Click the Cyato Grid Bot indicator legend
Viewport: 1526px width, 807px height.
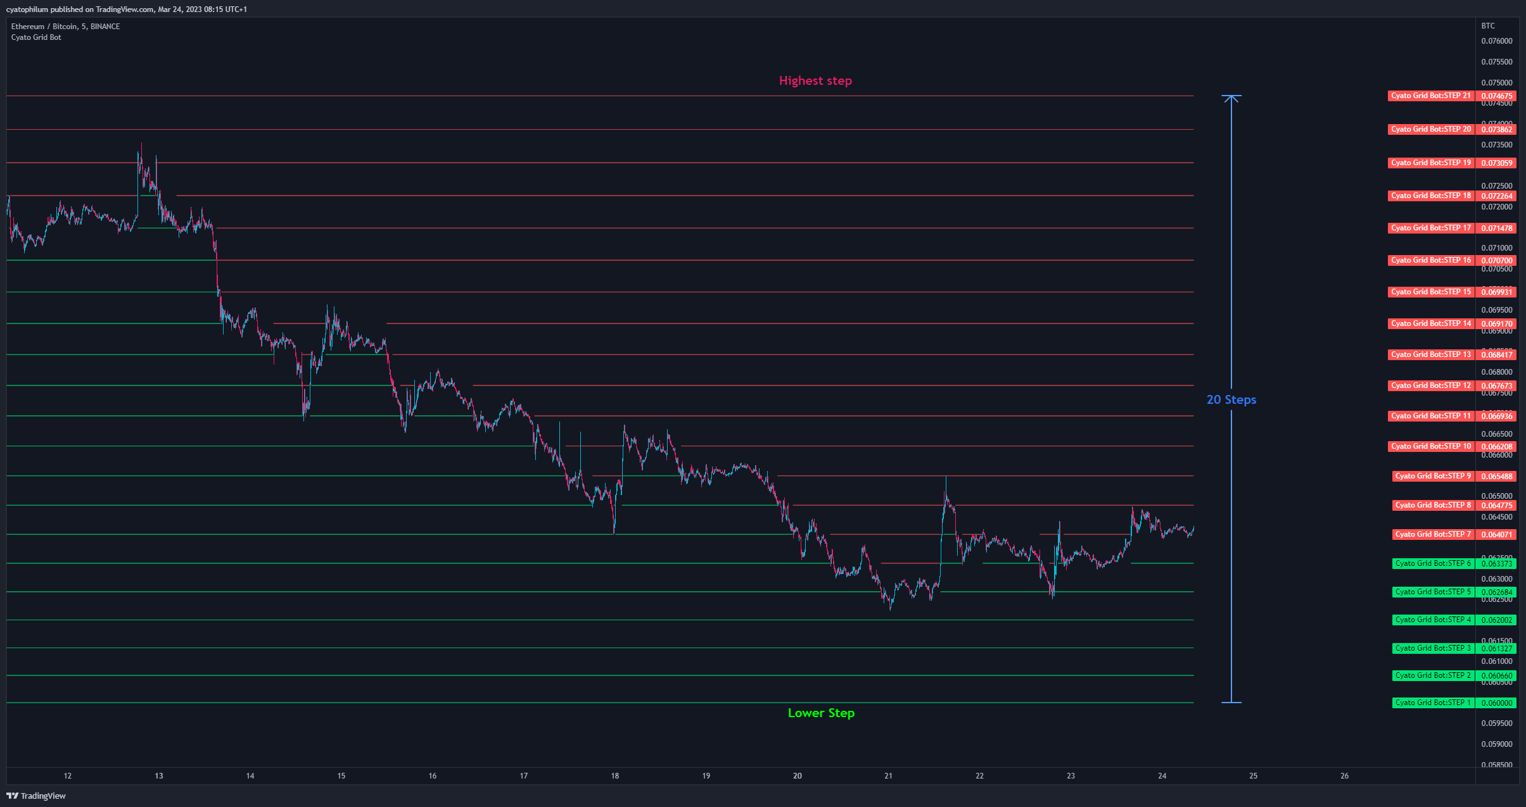point(36,37)
